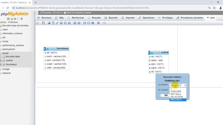Open documentation via blue question icon
Viewport: 223px width, 125px height.
click(15, 19)
